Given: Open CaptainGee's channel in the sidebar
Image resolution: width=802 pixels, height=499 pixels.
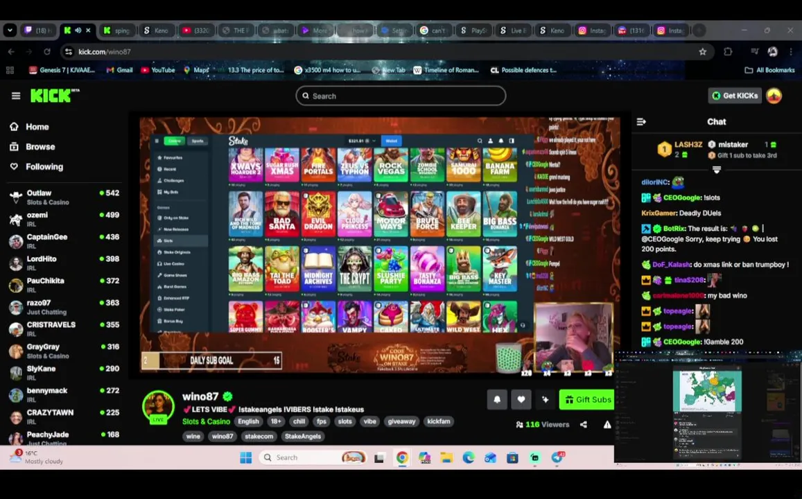Looking at the screenshot, I should tap(64, 240).
